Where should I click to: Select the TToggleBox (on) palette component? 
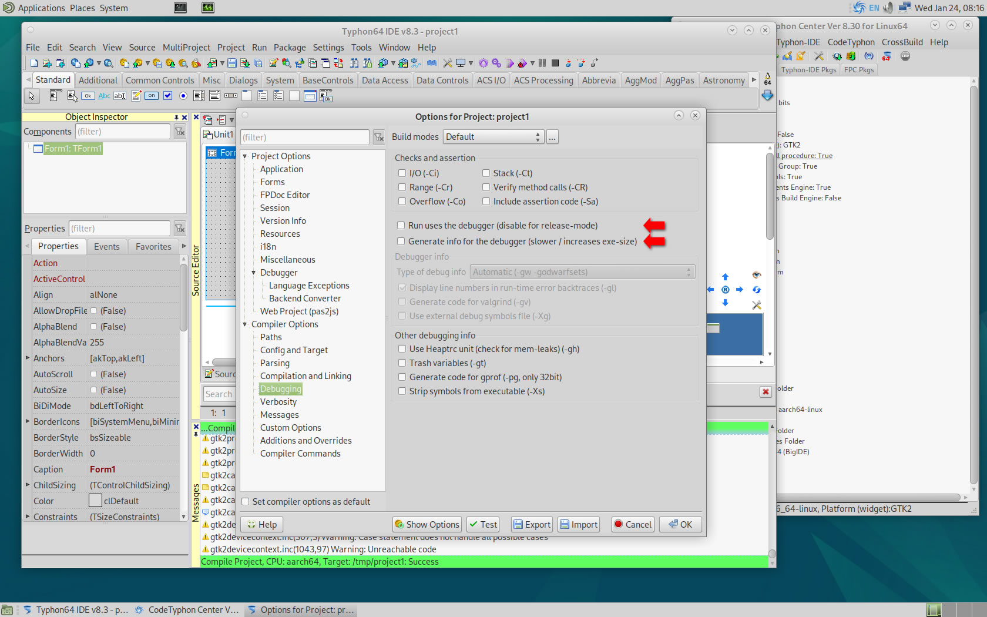152,96
